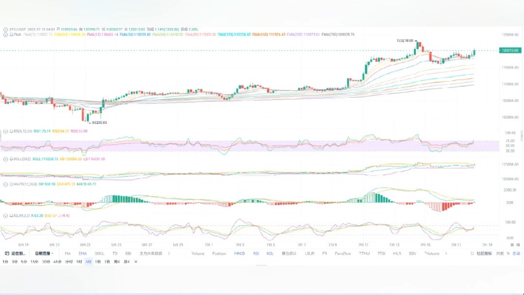
Task: Switch to the 分时 time-sharing view
Action: click(69, 262)
